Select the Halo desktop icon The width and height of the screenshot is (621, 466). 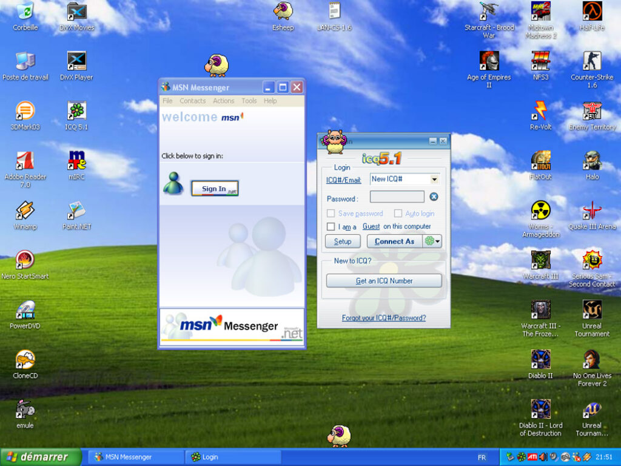point(592,166)
